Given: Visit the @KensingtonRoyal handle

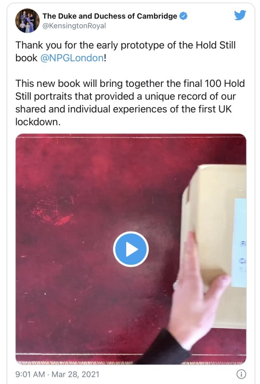Looking at the screenshot, I should [74, 26].
